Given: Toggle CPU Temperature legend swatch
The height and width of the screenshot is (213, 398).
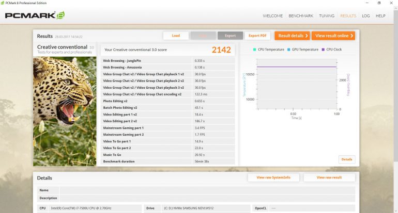Looking at the screenshot, I should coord(255,50).
